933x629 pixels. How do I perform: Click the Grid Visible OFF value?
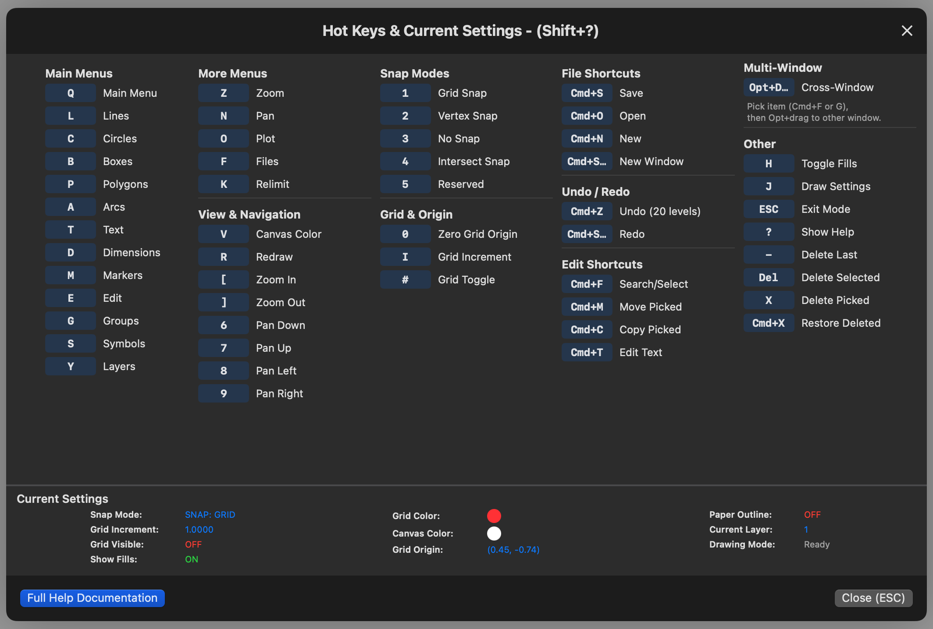click(193, 544)
